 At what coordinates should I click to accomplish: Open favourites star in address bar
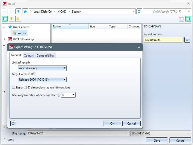[x=25, y=12]
